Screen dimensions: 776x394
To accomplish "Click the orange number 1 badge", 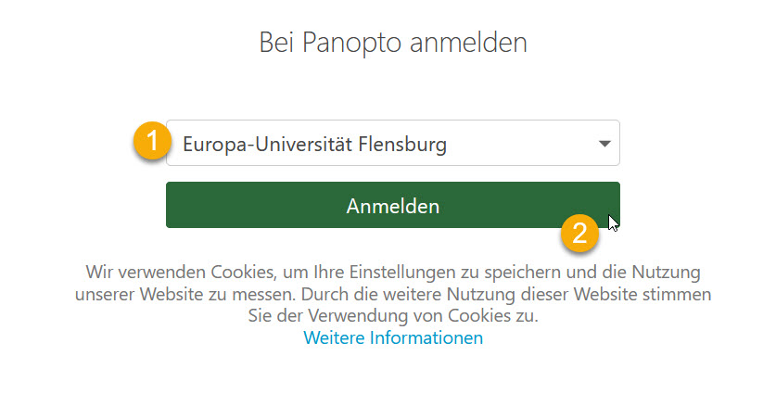I will point(151,143).
